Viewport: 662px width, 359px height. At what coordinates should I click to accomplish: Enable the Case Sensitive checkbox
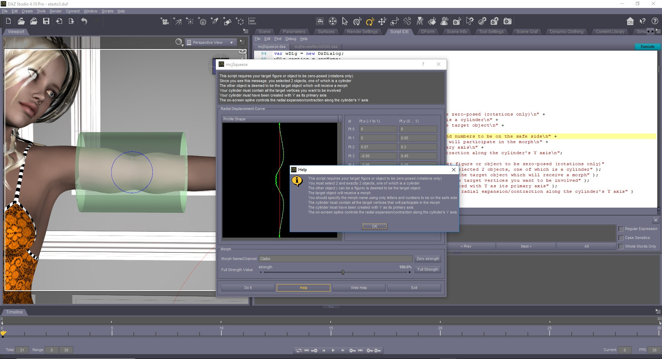(x=621, y=238)
